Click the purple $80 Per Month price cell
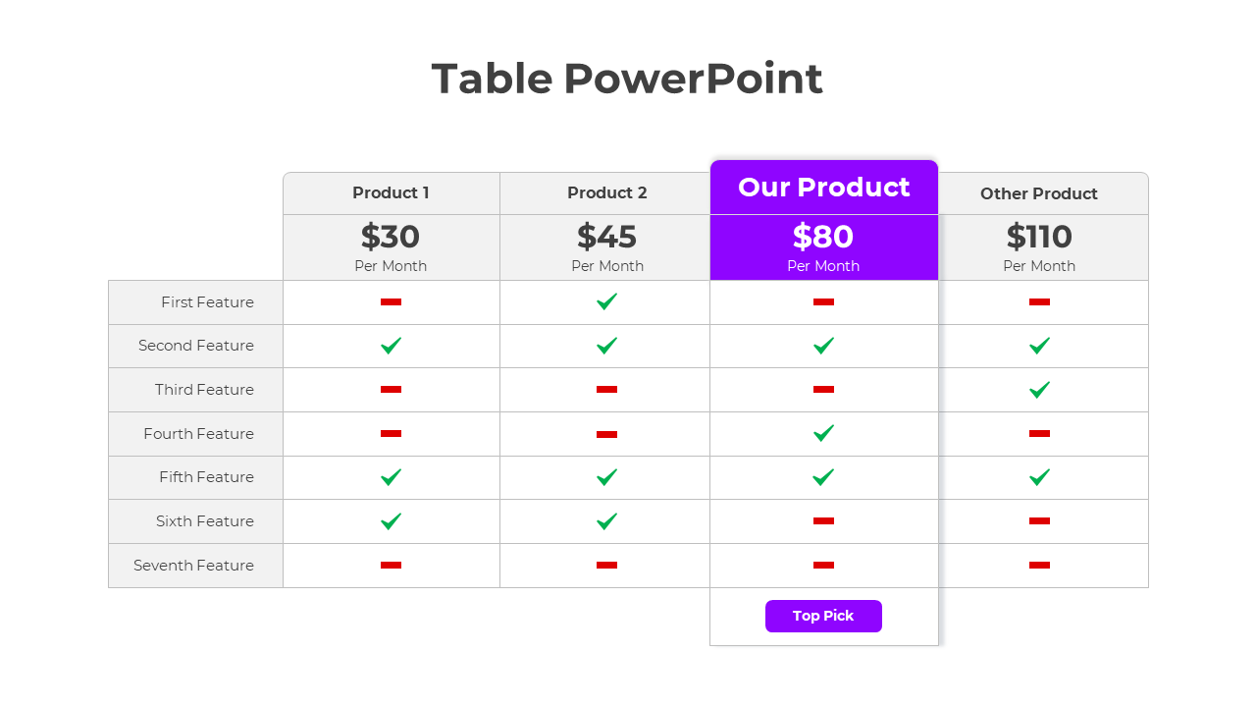Screen dimensions: 1256x707 tap(823, 247)
